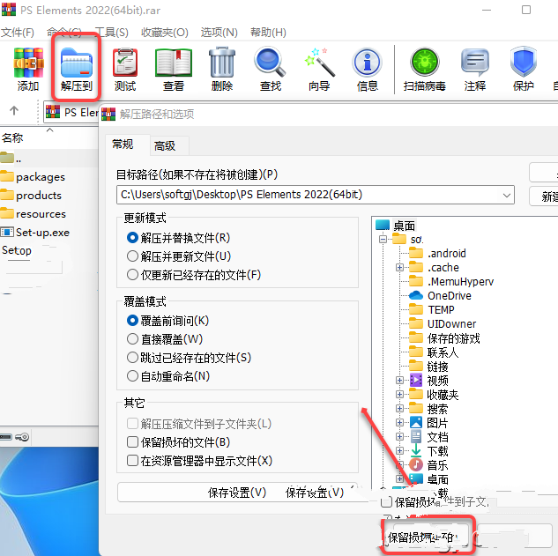
Task: Select 解压并更新文件(U) radio option
Action: pyautogui.click(x=179, y=256)
